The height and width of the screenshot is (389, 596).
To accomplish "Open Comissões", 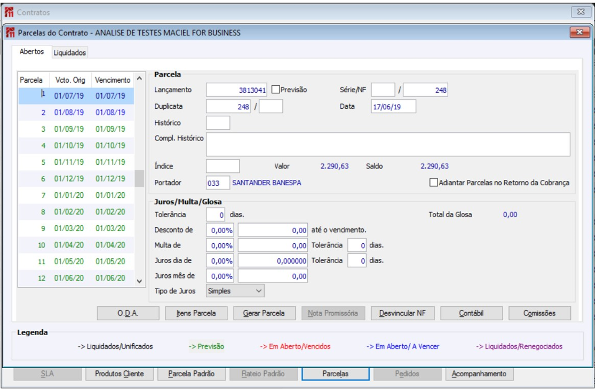I will [539, 313].
